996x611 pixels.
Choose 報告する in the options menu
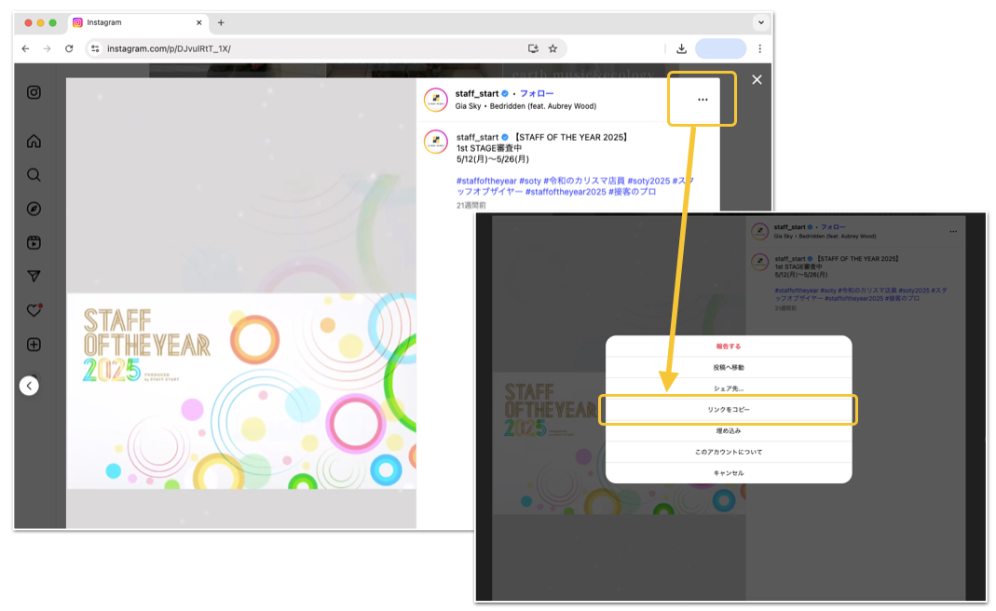[x=729, y=346]
